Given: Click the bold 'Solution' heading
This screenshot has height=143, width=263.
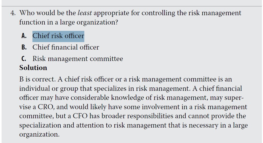Looking at the screenshot, I should pyautogui.click(x=33, y=68).
